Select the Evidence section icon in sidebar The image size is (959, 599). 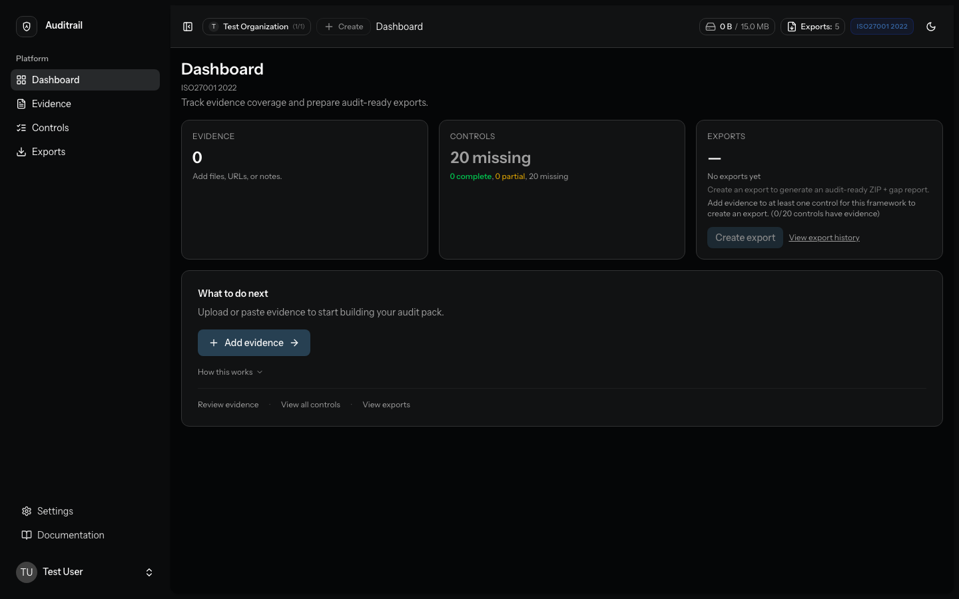pos(21,103)
